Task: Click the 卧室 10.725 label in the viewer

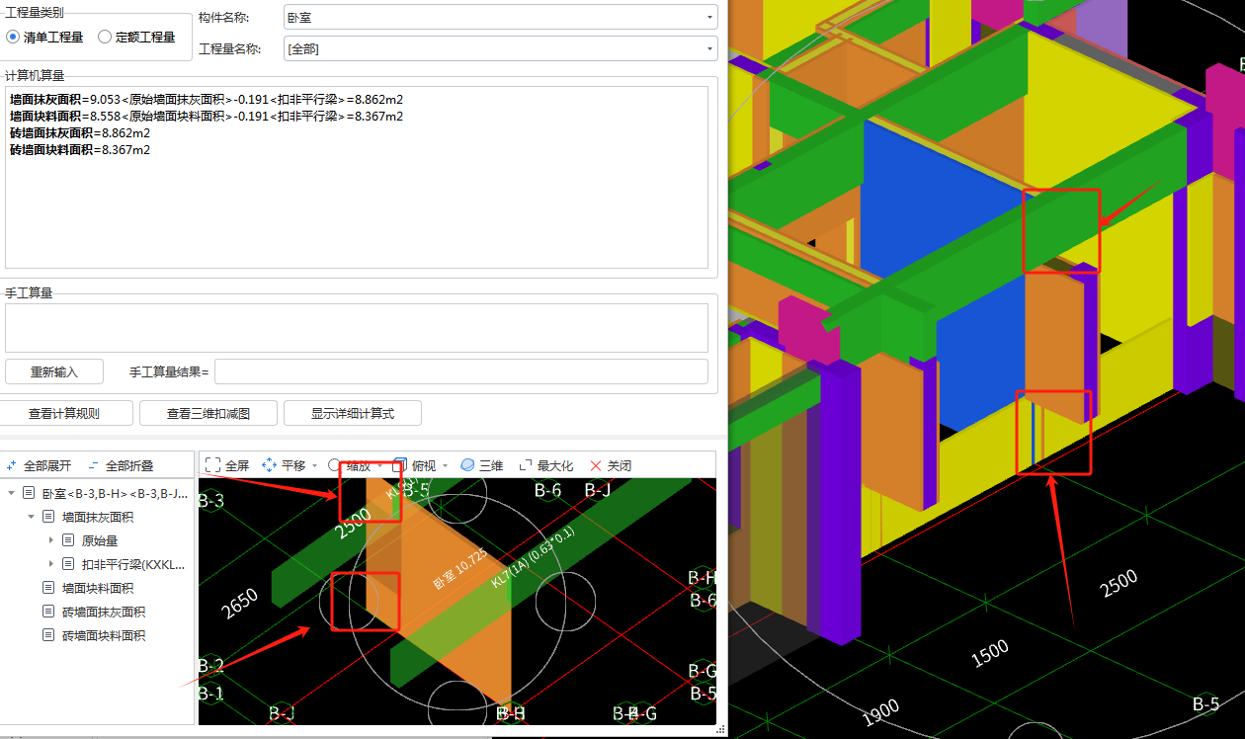Action: [460, 570]
